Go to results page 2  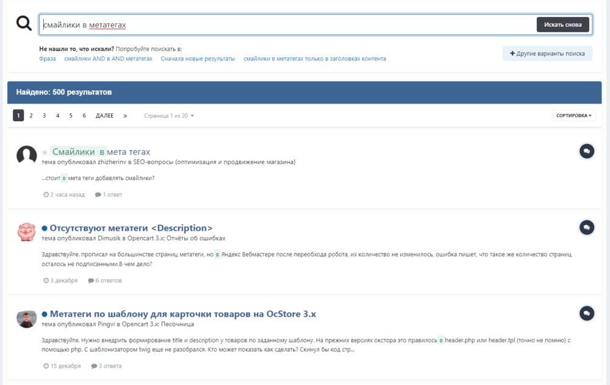31,116
